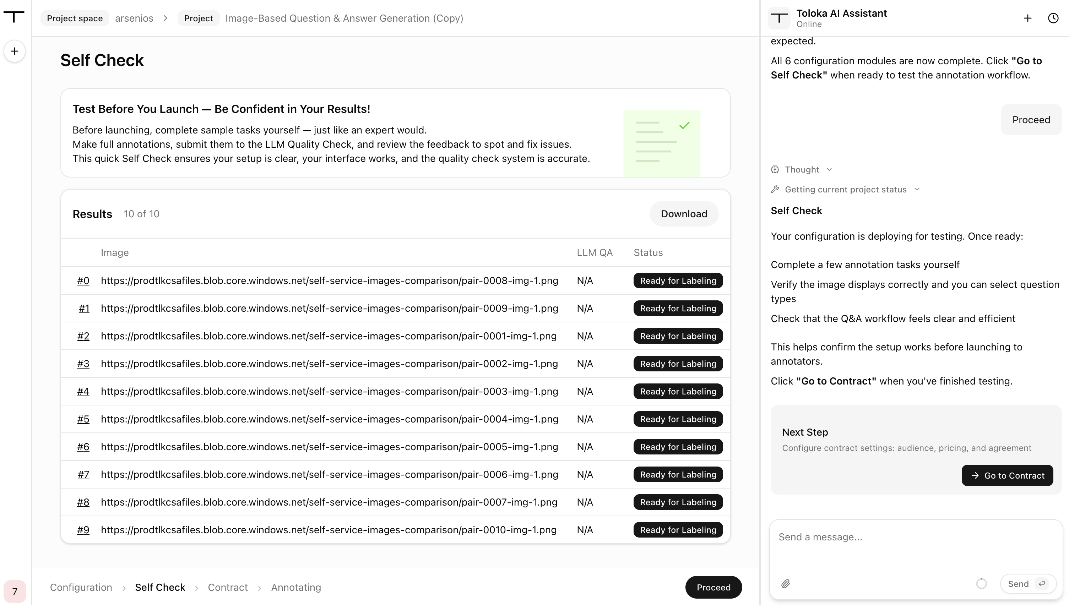Click the Project breadcrumb chip
1069x605 pixels.
[x=199, y=18]
